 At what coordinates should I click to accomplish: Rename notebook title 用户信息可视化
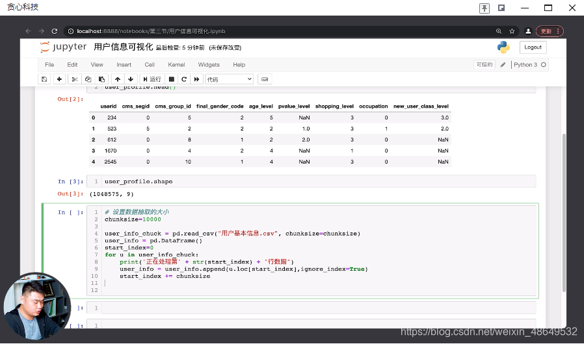click(124, 47)
